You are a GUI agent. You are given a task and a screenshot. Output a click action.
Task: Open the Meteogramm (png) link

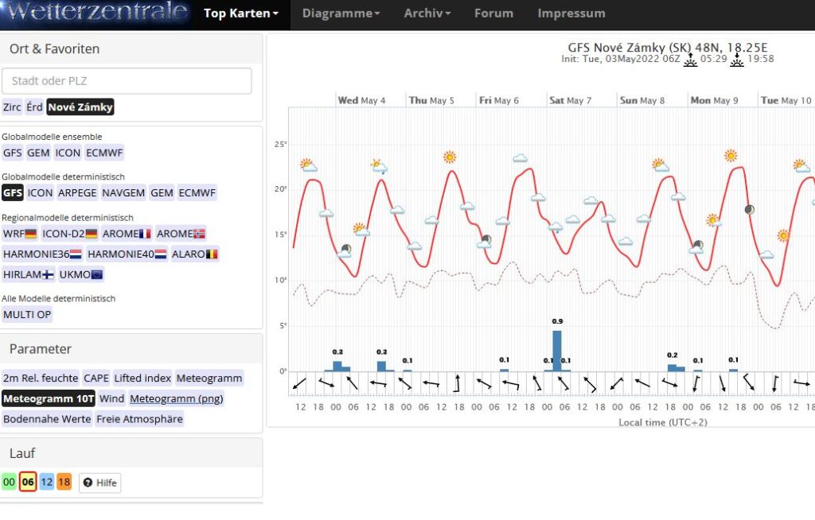click(177, 398)
